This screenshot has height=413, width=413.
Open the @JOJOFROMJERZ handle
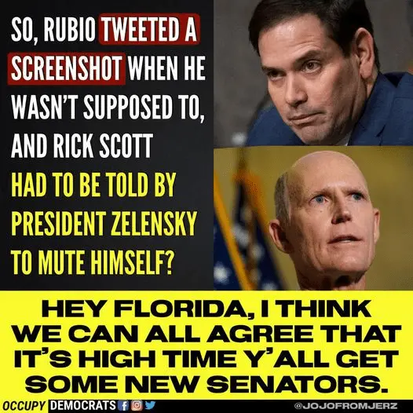pyautogui.click(x=345, y=406)
